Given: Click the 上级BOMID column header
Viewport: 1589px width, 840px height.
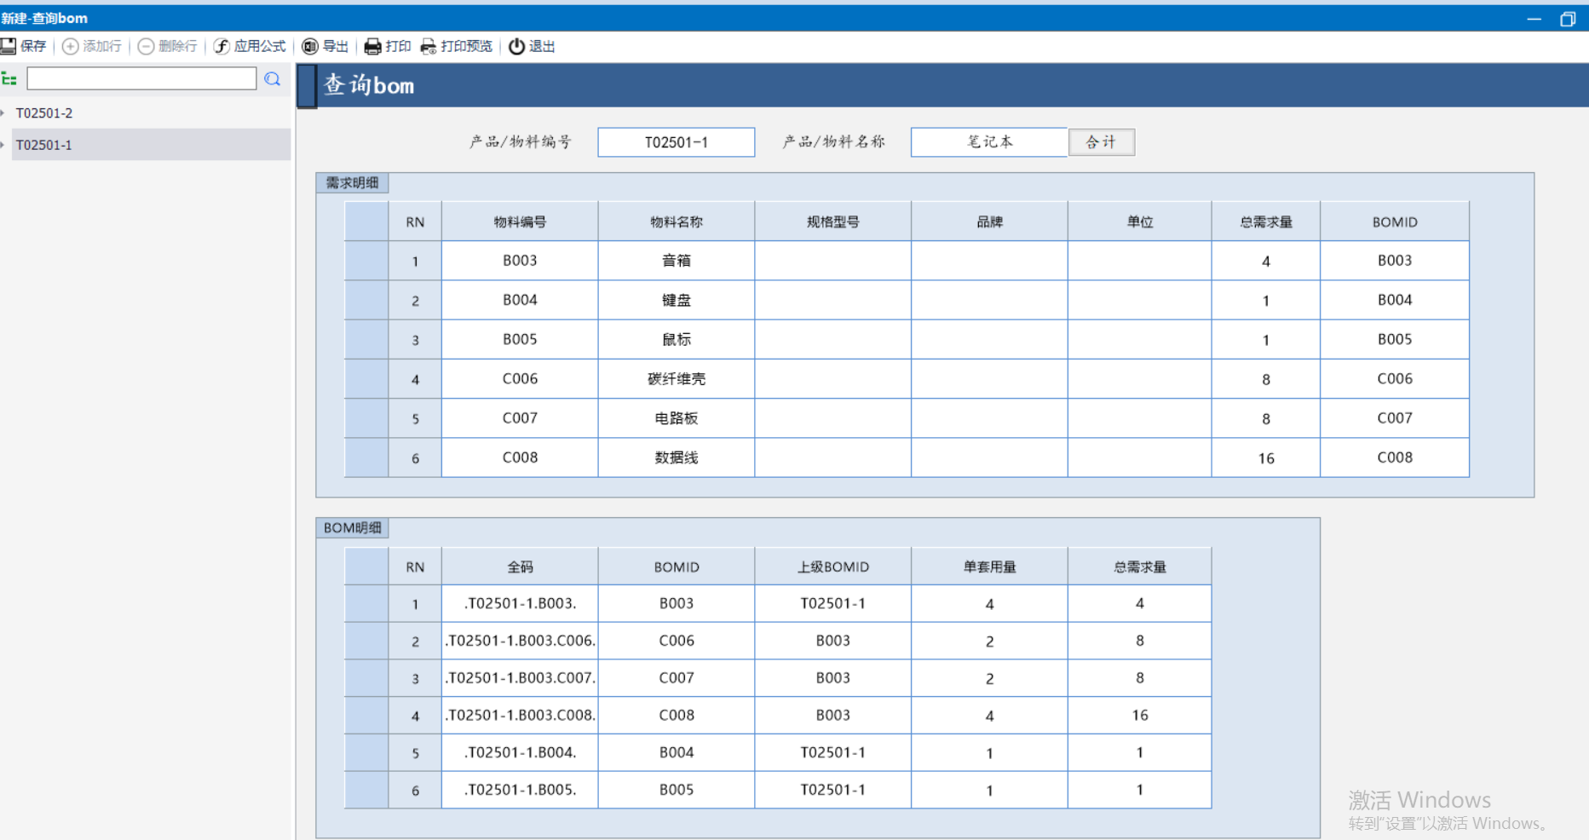Looking at the screenshot, I should click(832, 567).
